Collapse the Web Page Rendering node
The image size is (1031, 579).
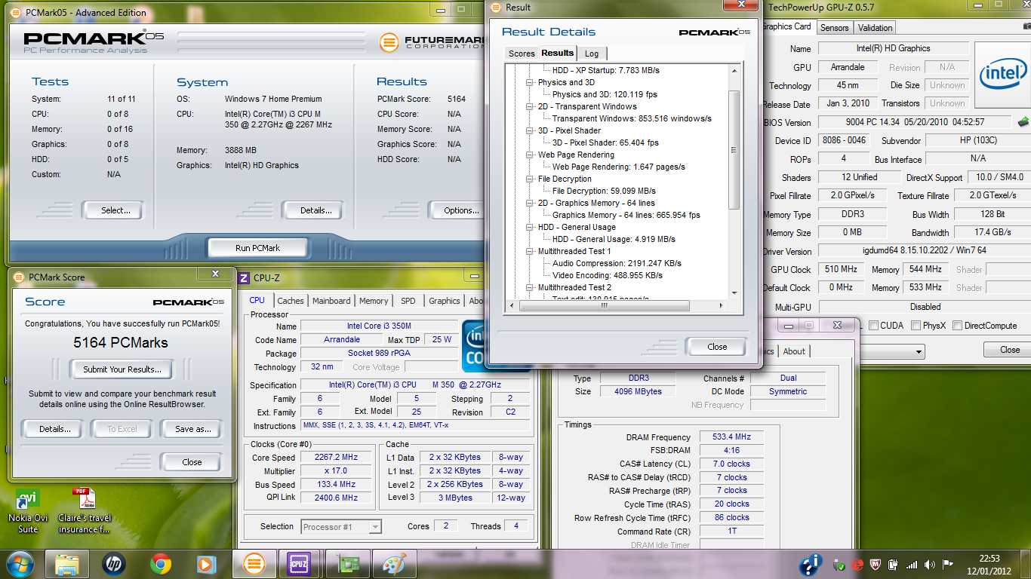click(x=530, y=155)
